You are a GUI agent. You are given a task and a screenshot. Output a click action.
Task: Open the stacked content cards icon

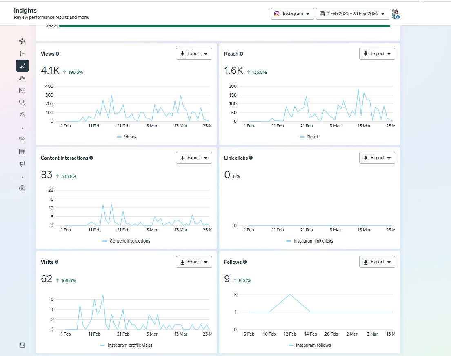point(22,140)
